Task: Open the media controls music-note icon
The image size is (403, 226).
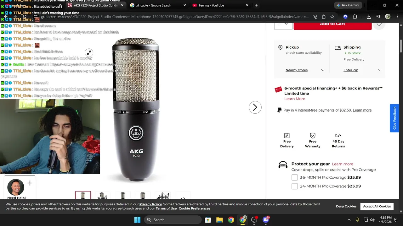Action: click(x=378, y=17)
